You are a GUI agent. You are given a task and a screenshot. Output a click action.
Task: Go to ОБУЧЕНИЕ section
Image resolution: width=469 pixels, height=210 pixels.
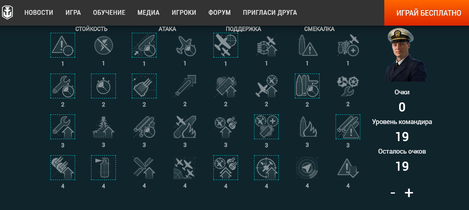click(x=109, y=12)
